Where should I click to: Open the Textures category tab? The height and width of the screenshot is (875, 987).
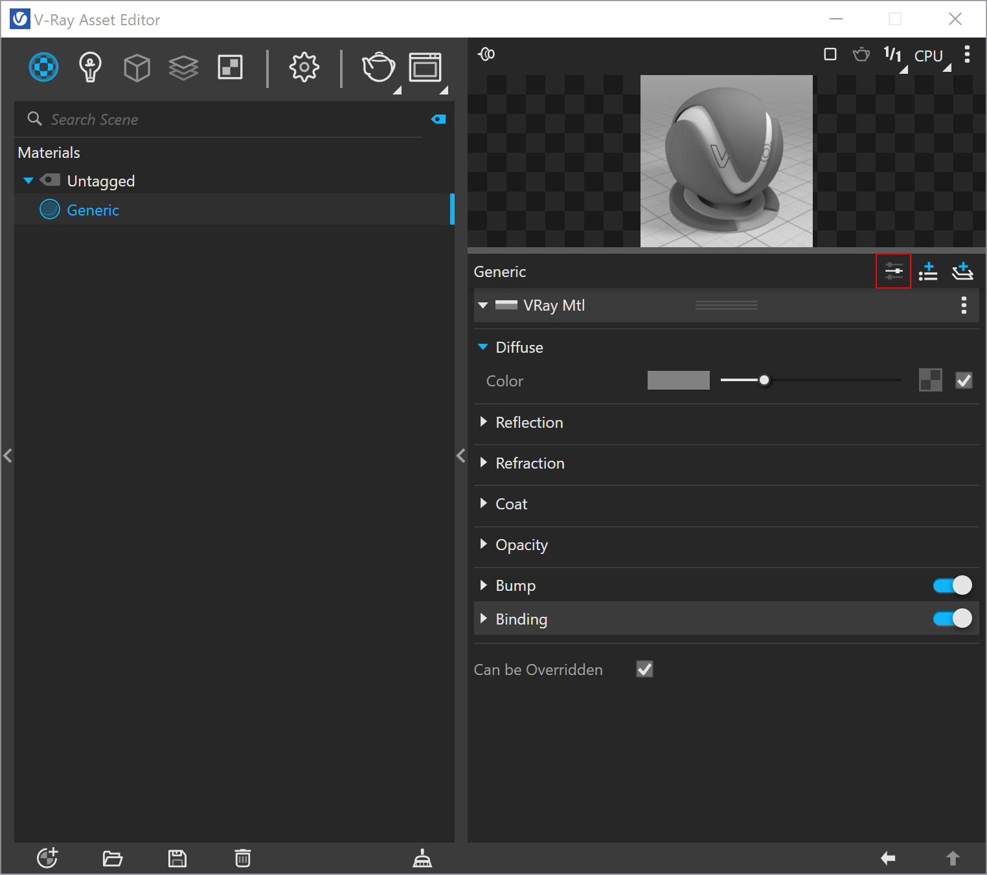point(230,67)
